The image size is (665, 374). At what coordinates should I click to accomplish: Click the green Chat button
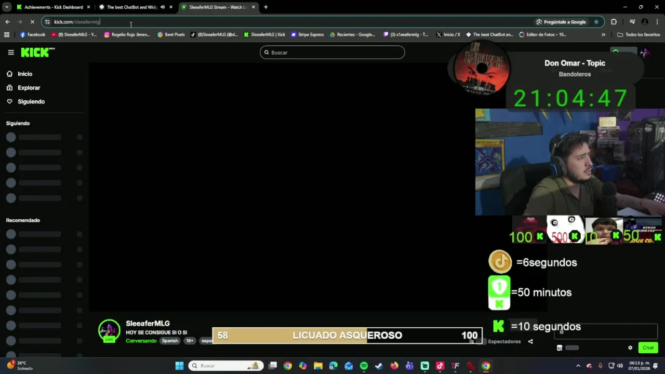tap(648, 348)
